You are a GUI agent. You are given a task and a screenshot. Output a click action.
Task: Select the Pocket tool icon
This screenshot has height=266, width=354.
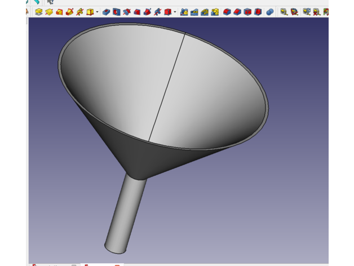(106, 11)
